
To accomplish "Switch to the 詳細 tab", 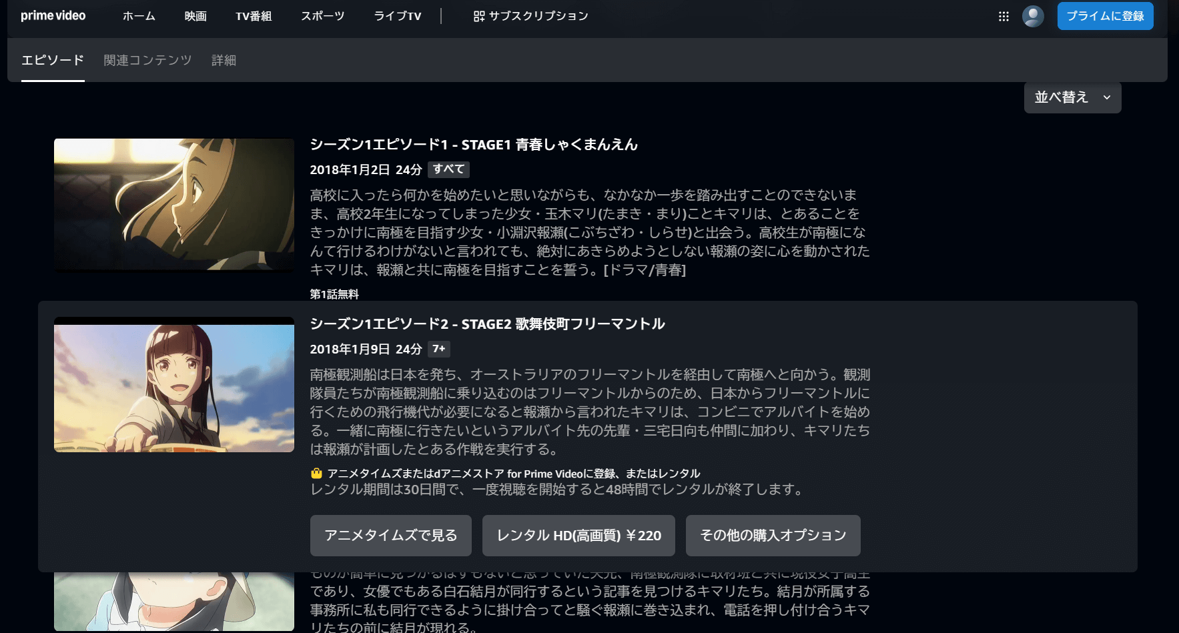I will tap(224, 60).
